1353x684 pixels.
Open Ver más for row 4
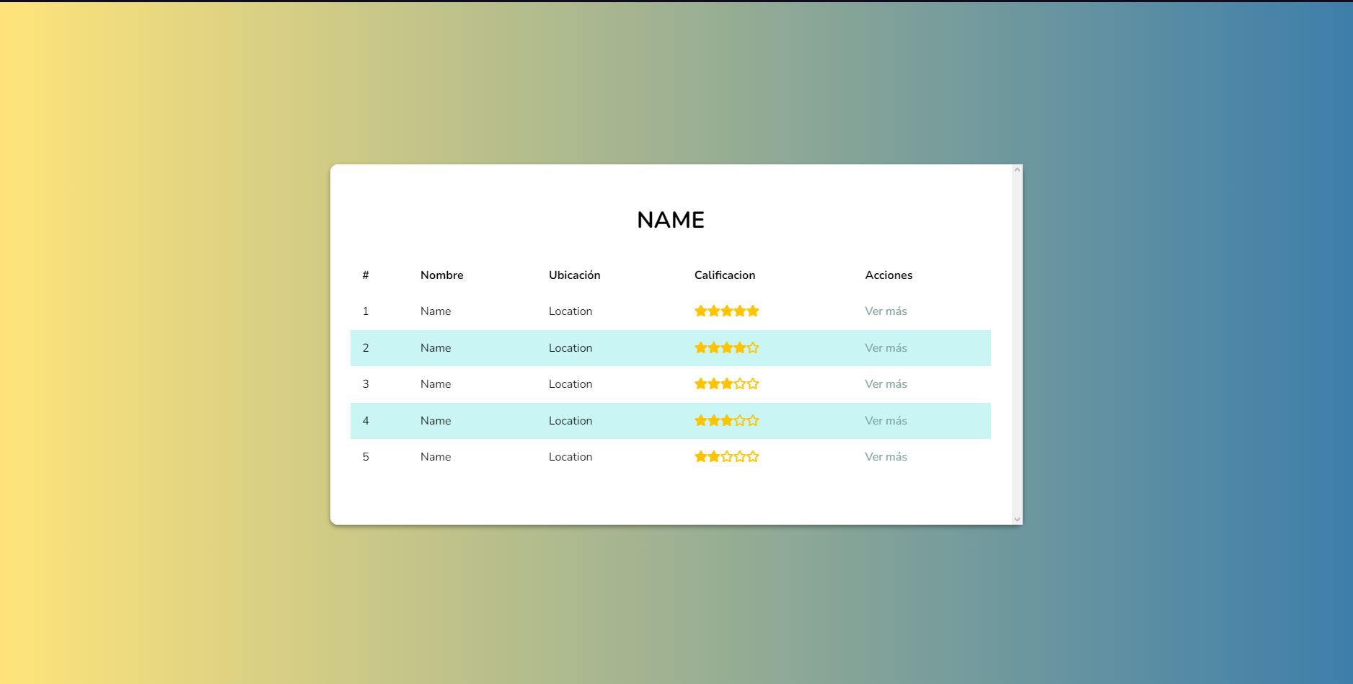coord(886,420)
